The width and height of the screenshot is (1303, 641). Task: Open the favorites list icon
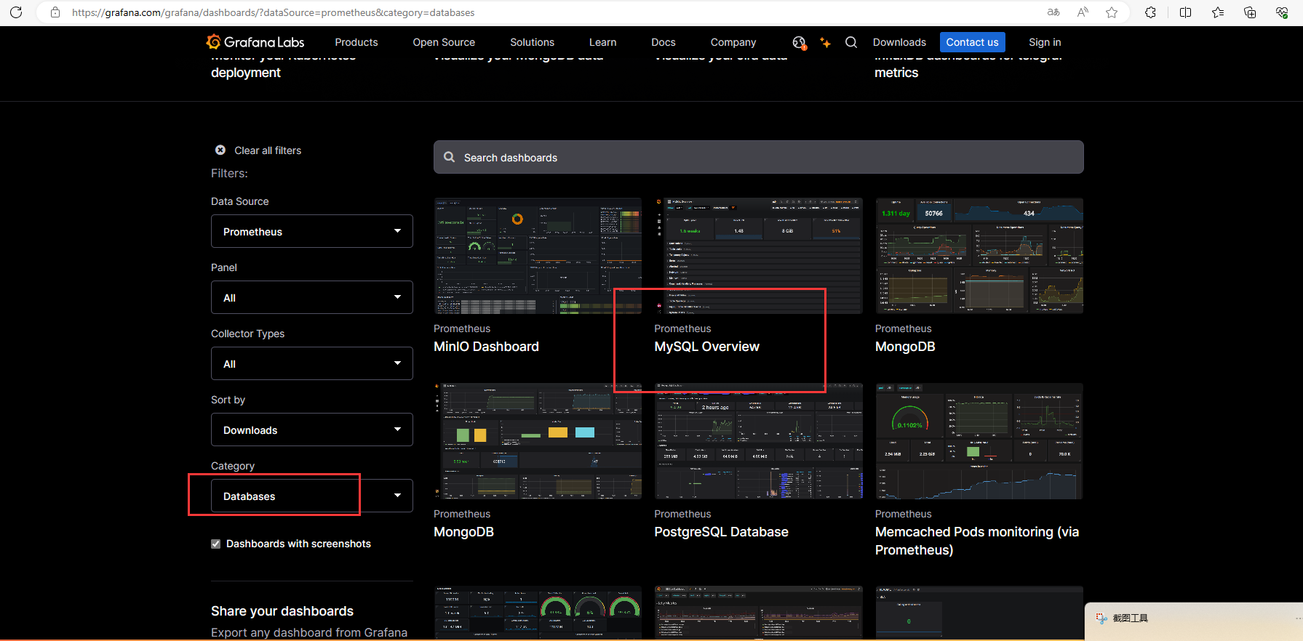pyautogui.click(x=1218, y=12)
